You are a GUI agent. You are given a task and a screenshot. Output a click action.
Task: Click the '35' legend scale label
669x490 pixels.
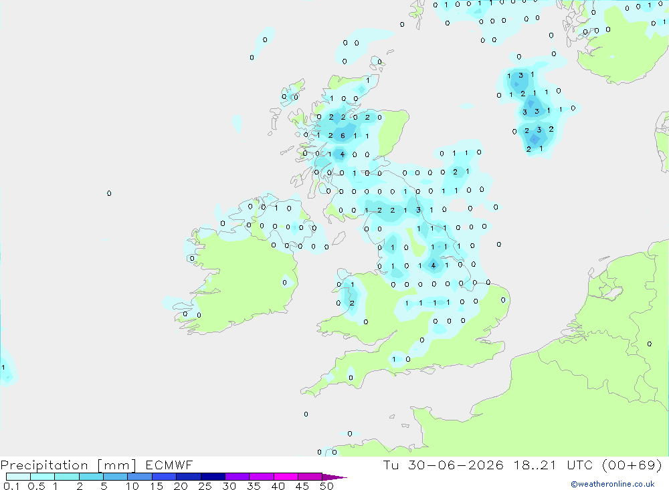pos(254,486)
